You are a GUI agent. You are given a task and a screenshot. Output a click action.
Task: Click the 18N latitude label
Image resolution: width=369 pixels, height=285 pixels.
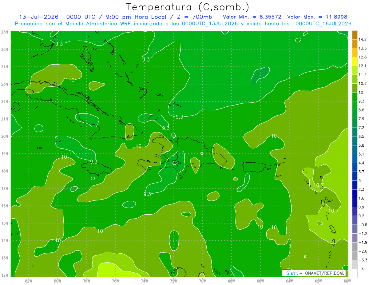tap(5, 171)
